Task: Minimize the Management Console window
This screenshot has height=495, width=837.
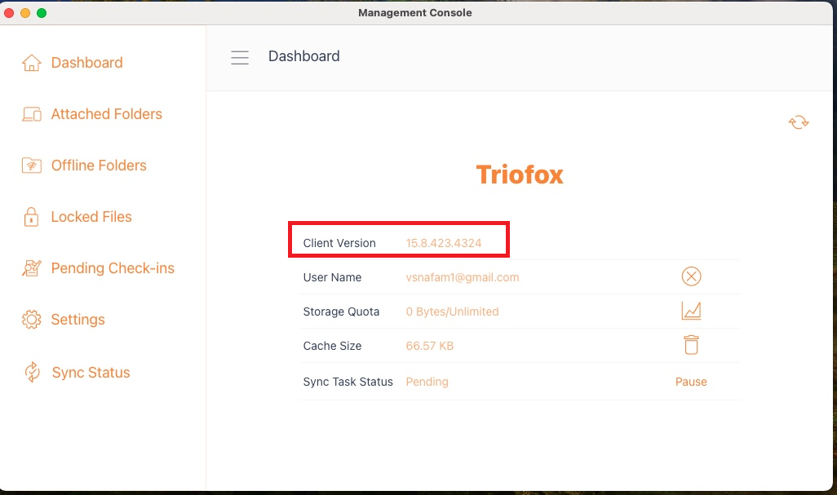Action: [x=25, y=13]
